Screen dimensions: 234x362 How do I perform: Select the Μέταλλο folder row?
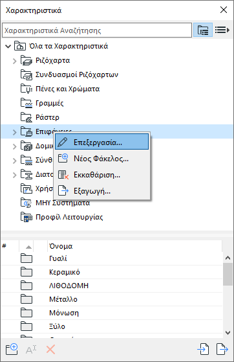pyautogui.click(x=112, y=299)
